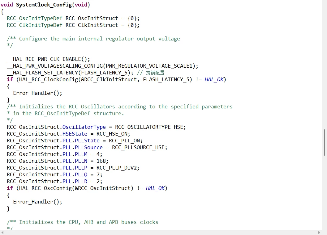327x235 pixels.
Task: Click the HSEState field
Action: (x=75, y=134)
